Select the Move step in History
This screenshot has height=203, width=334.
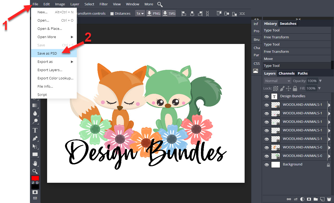pyautogui.click(x=297, y=59)
